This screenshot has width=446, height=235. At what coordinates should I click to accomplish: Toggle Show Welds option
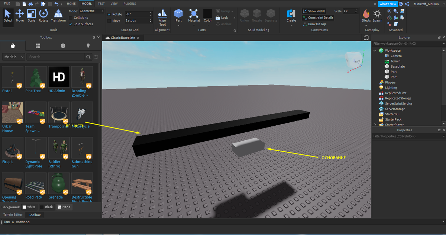314,11
